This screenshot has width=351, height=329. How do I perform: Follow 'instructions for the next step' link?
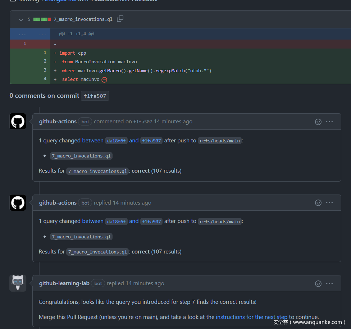point(251,317)
